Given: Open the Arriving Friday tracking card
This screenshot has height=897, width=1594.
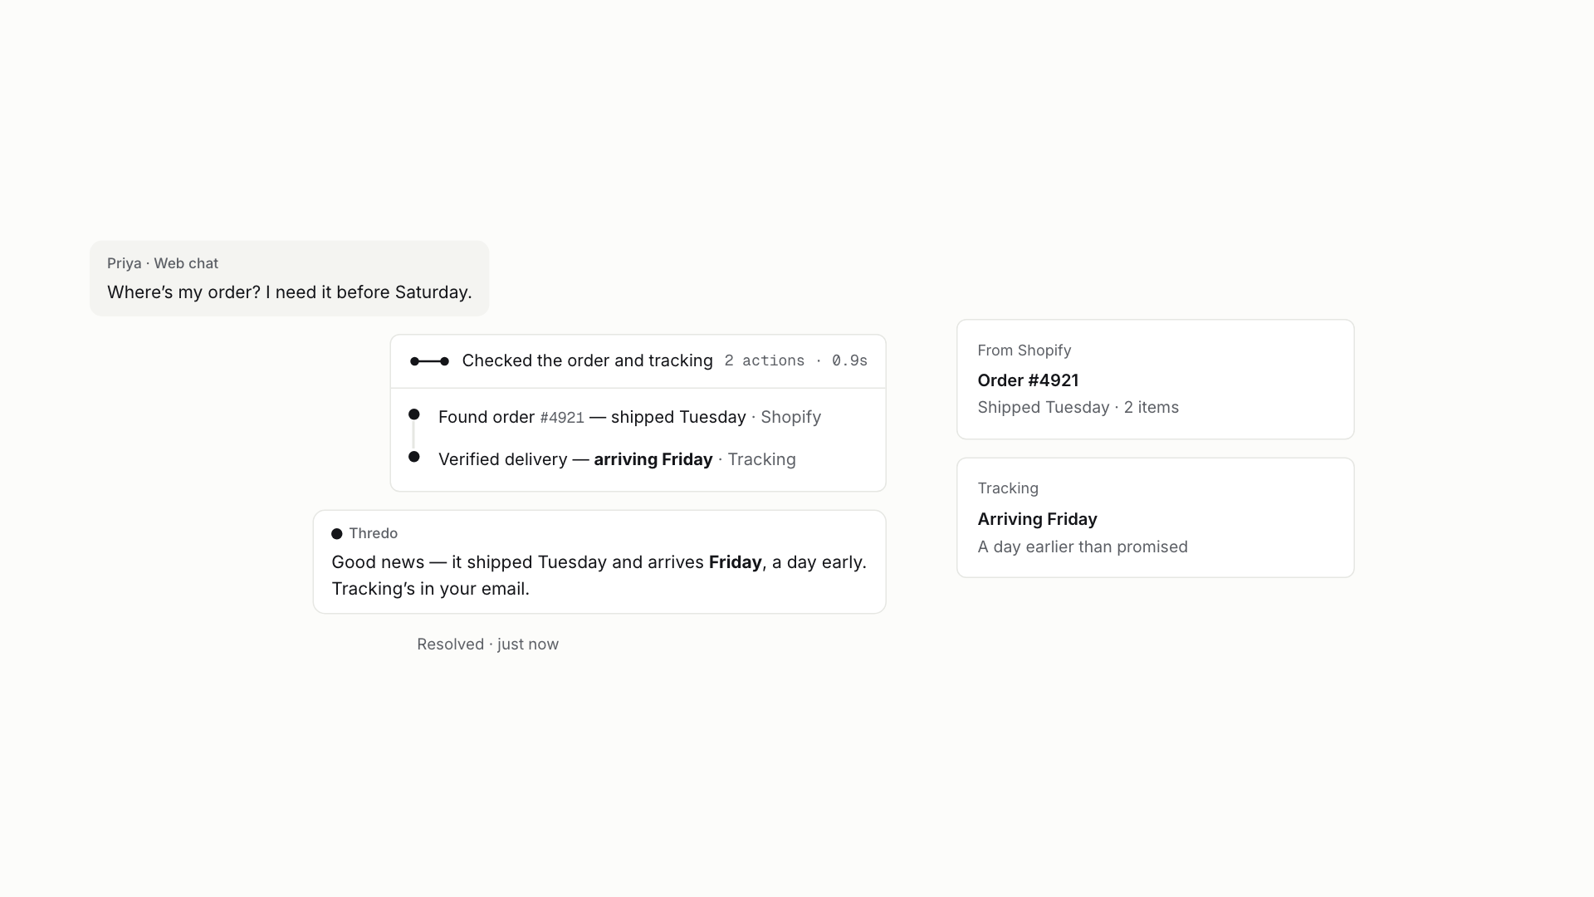Looking at the screenshot, I should click(x=1155, y=517).
